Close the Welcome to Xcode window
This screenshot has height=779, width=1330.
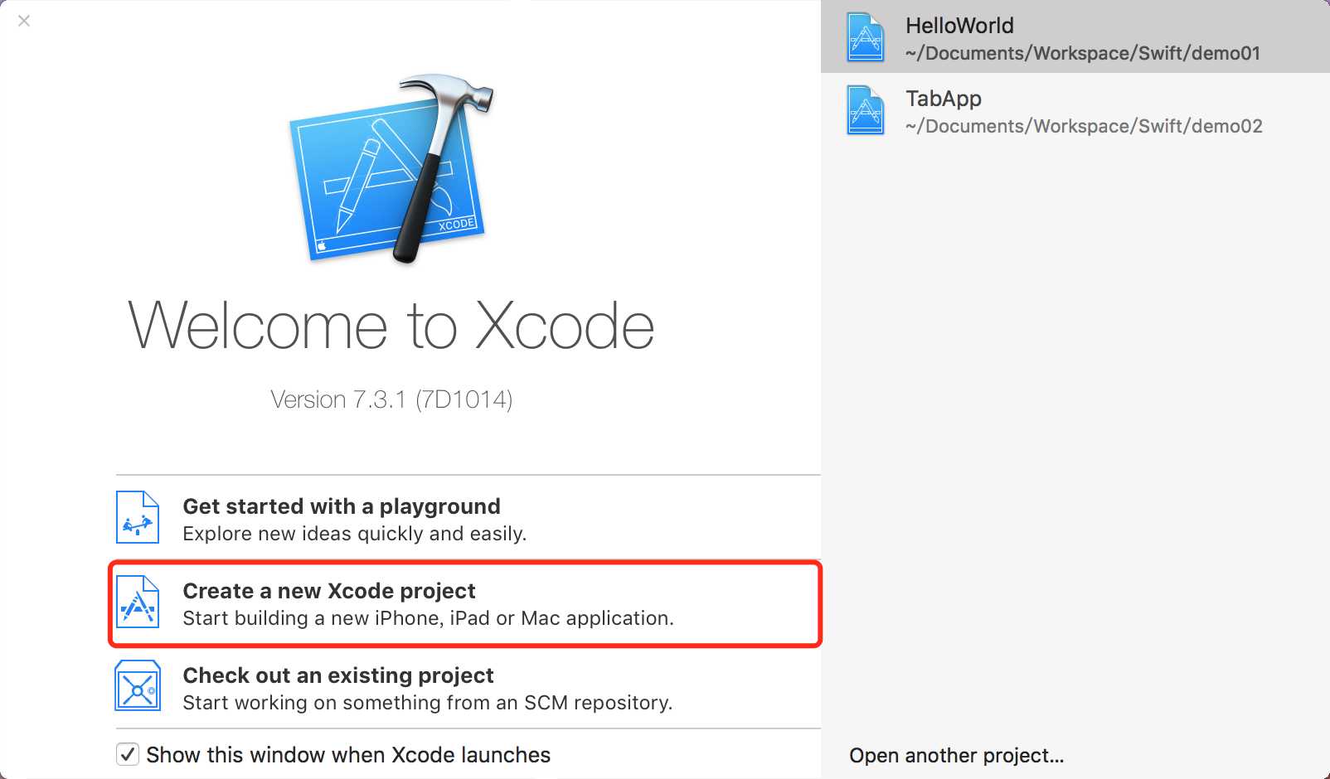point(24,21)
